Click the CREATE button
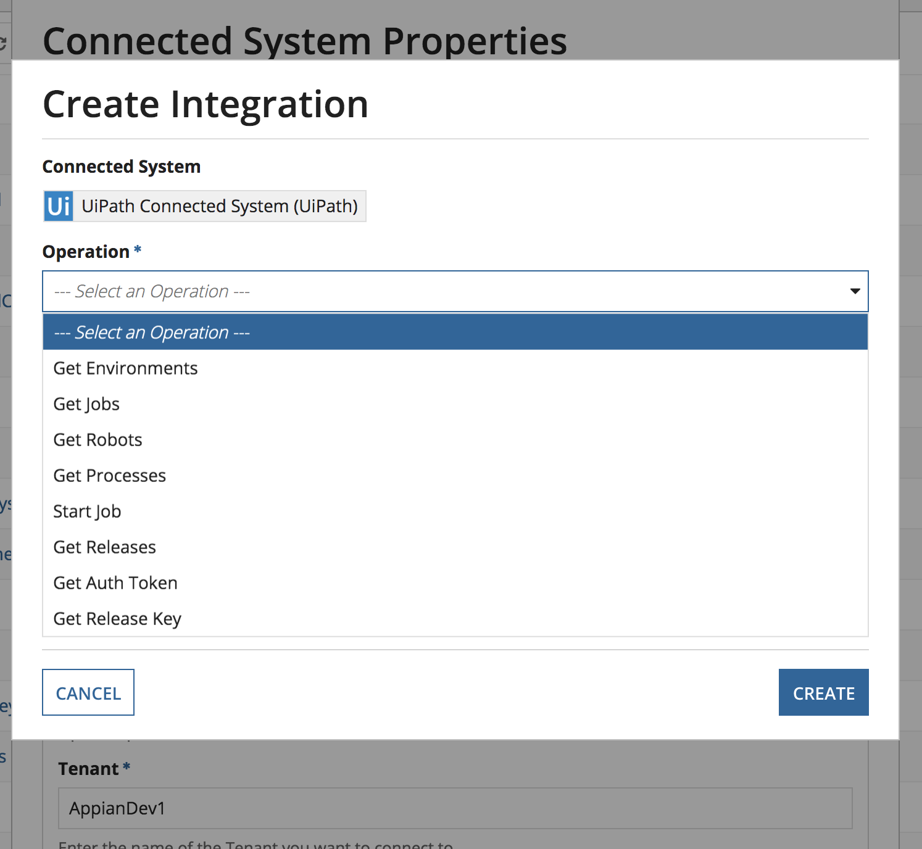922x849 pixels. tap(823, 692)
